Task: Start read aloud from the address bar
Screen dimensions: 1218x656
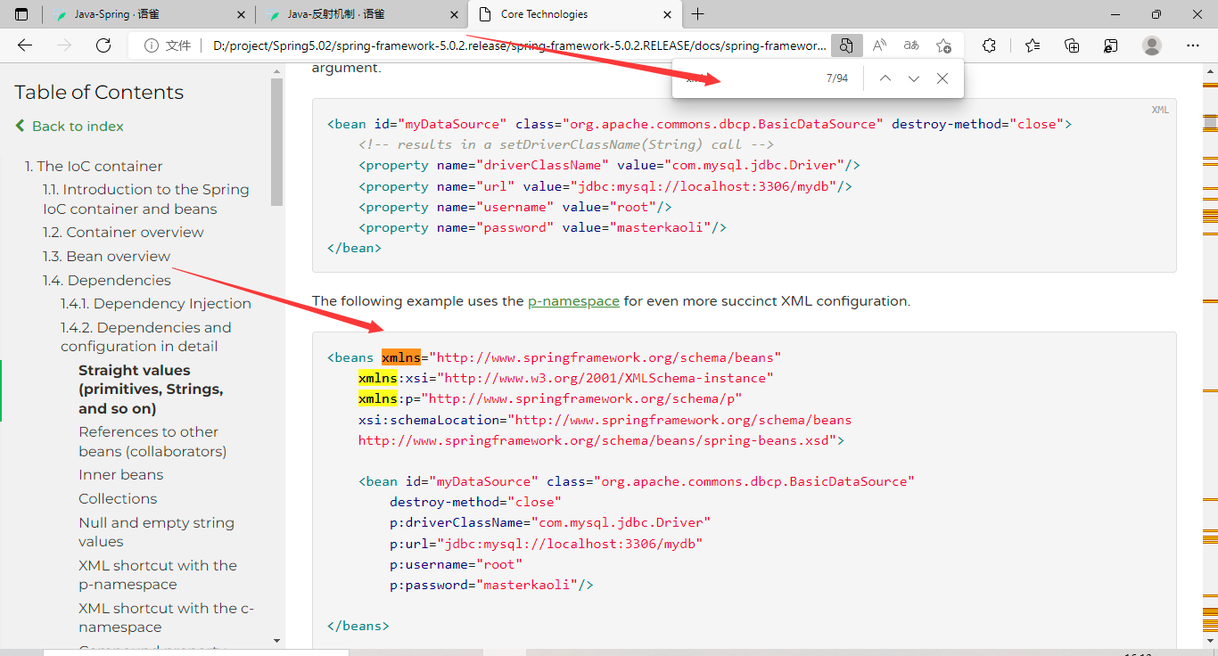Action: (x=879, y=45)
